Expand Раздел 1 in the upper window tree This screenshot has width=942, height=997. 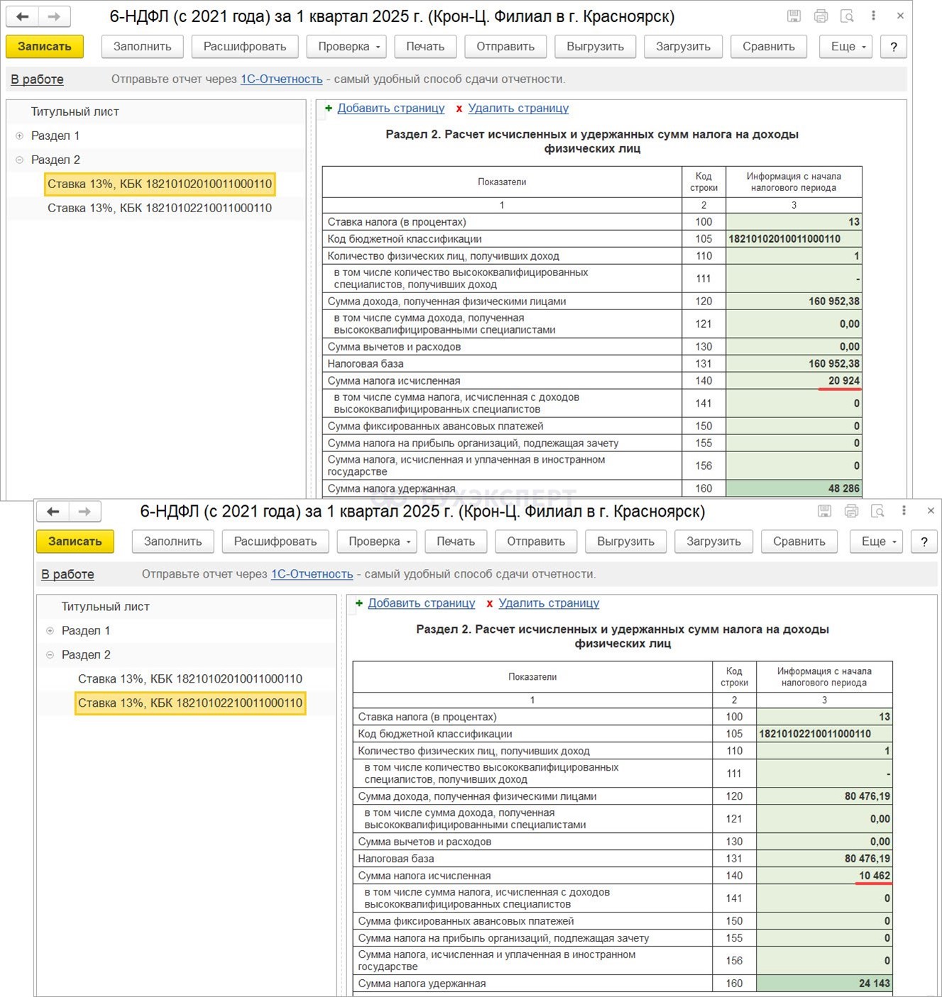pyautogui.click(x=20, y=136)
